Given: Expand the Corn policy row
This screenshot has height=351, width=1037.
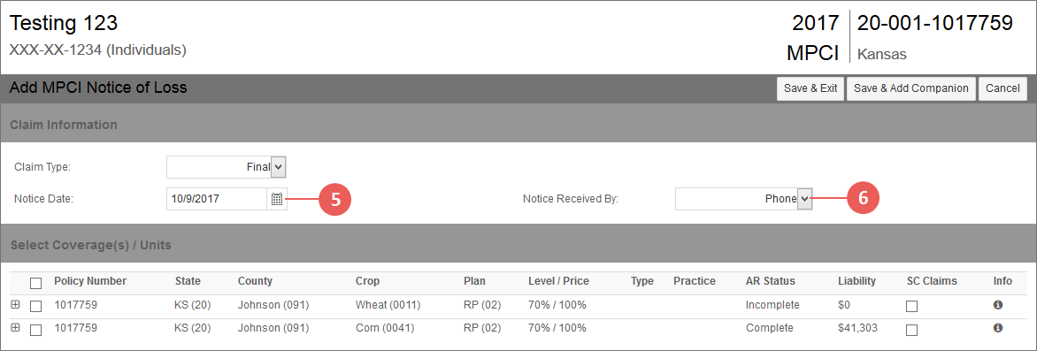Looking at the screenshot, I should click(x=15, y=327).
